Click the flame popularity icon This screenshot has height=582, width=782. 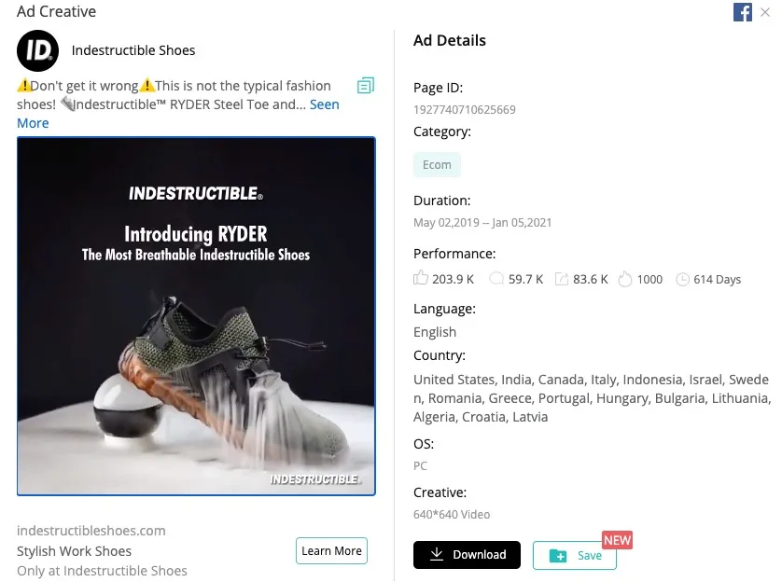pyautogui.click(x=625, y=279)
